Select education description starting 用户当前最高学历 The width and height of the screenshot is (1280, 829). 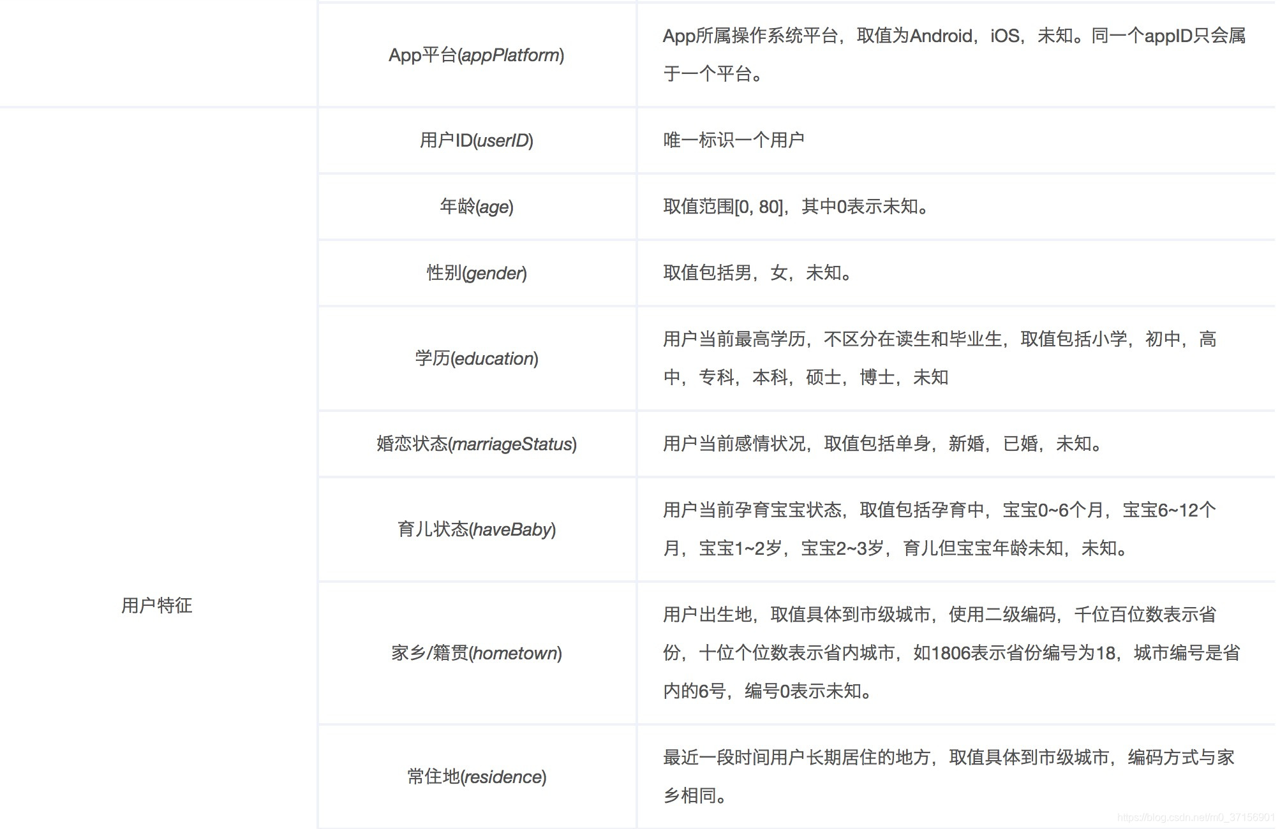[940, 358]
